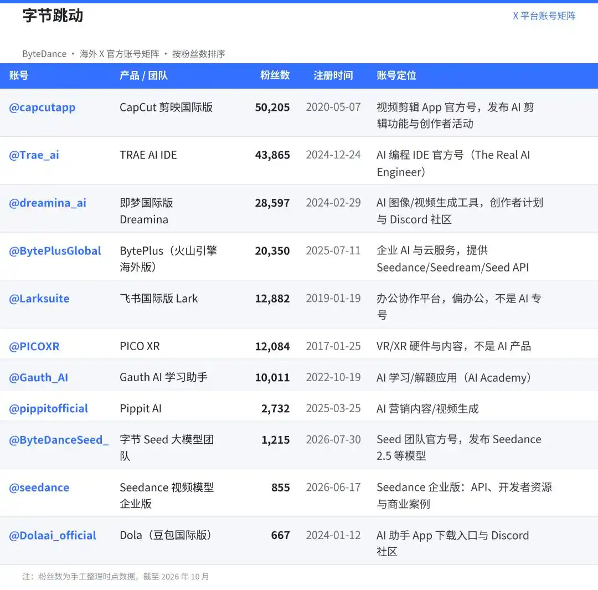
Task: Visit the @dreamina_ai account
Action: pyautogui.click(x=48, y=203)
